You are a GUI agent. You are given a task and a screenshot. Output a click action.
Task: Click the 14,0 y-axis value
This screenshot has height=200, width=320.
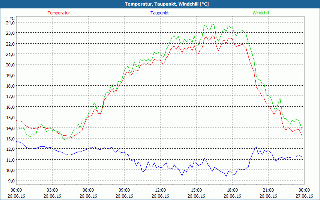click(10, 128)
